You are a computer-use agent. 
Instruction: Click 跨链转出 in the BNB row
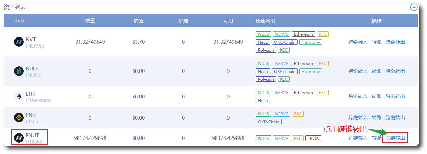coord(395,118)
